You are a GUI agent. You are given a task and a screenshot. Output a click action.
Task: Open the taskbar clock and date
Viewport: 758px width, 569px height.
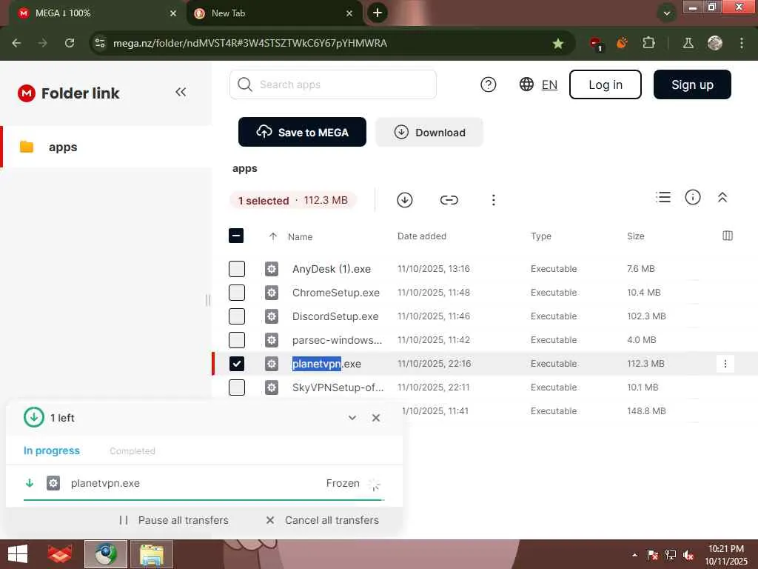726,555
